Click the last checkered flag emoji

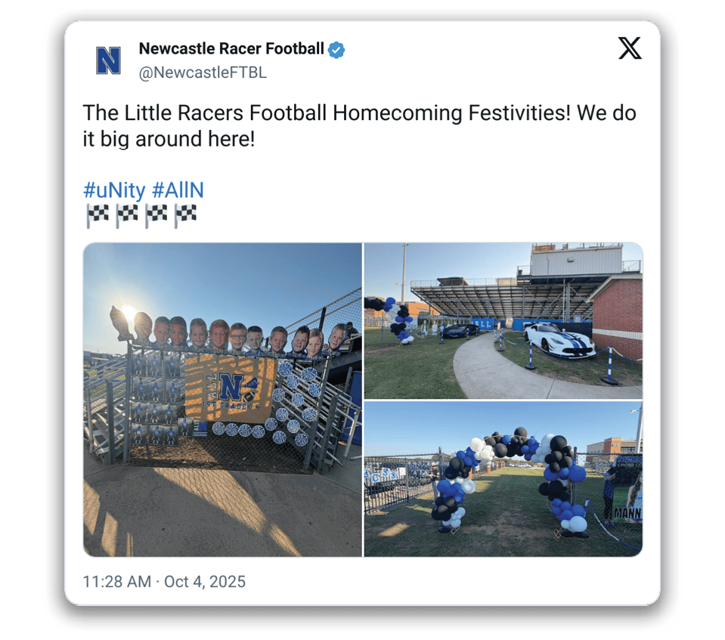point(185,216)
